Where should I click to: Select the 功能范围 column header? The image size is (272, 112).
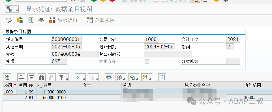[x=253, y=86]
